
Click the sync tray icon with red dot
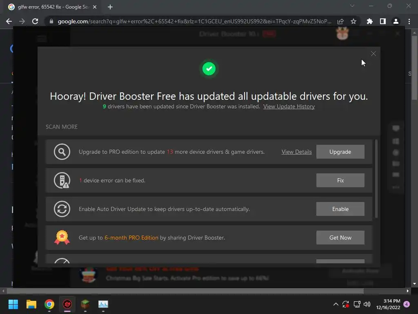tap(346, 304)
